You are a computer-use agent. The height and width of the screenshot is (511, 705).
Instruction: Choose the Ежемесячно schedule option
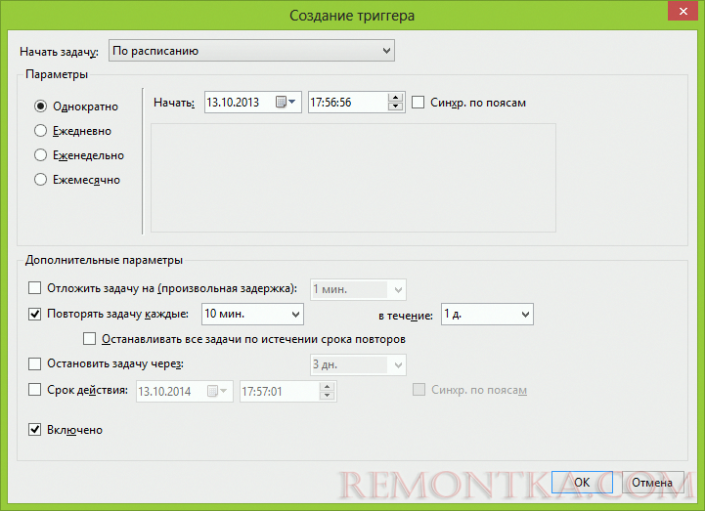[41, 180]
